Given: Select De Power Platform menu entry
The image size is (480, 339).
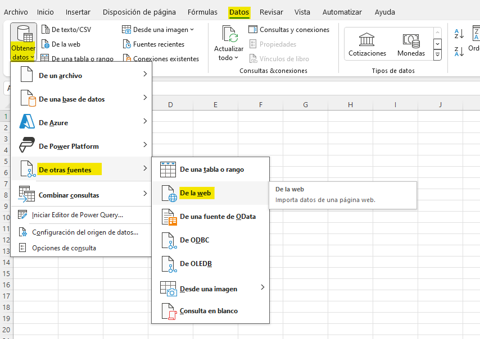Looking at the screenshot, I should point(81,145).
